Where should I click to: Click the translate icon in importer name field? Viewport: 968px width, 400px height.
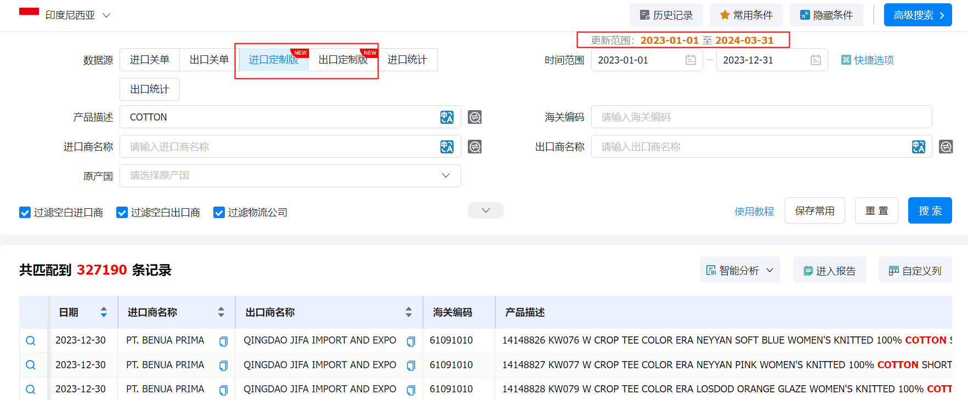446,147
